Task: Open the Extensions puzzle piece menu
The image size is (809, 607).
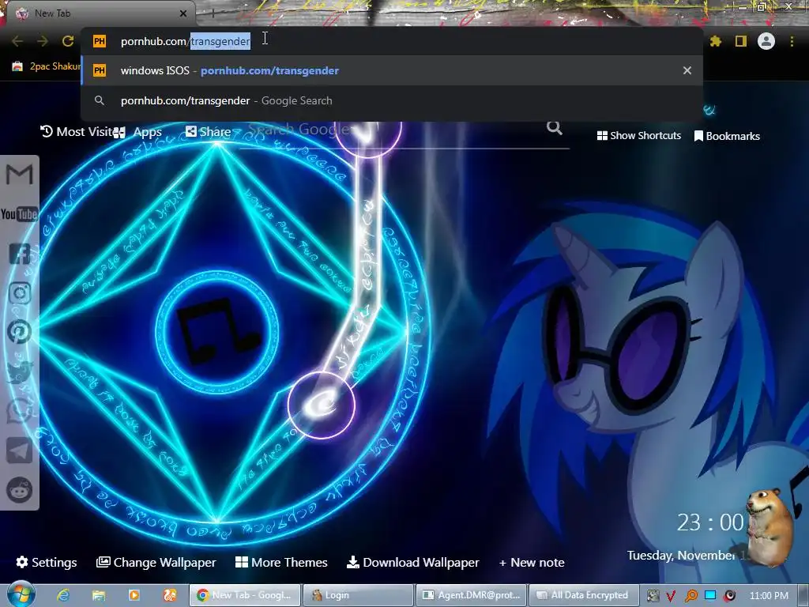Action: pyautogui.click(x=716, y=41)
